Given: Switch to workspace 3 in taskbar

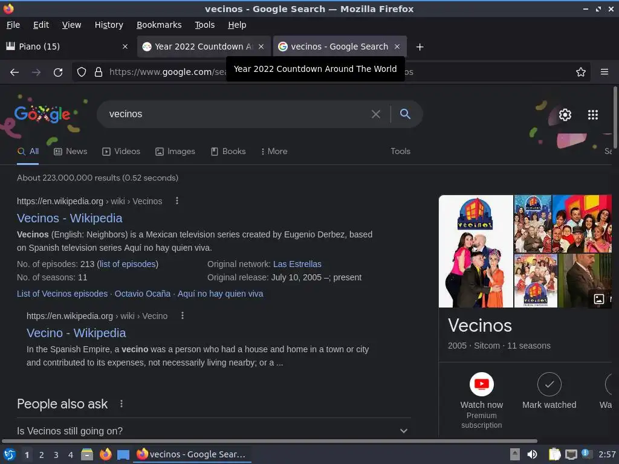Looking at the screenshot, I should (56, 455).
